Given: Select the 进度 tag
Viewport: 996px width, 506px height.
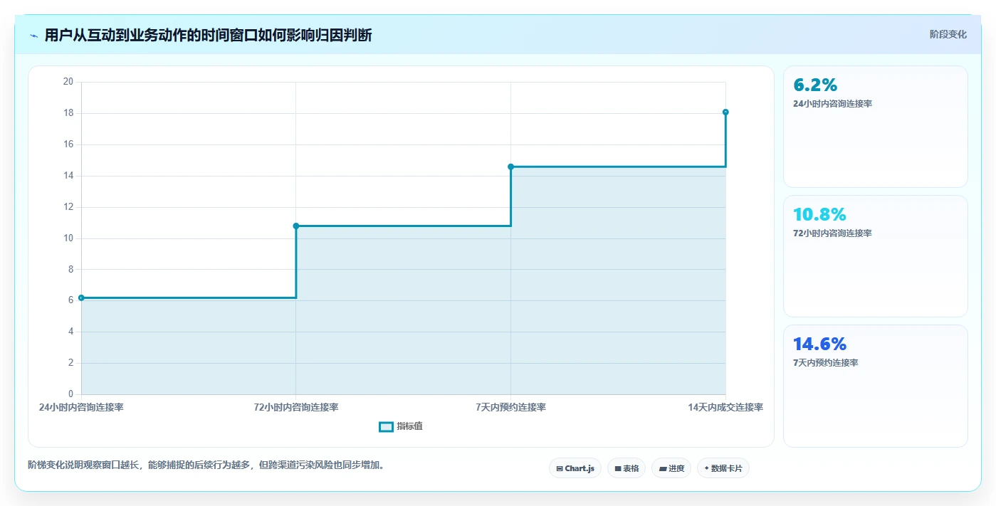Looking at the screenshot, I should tap(671, 468).
